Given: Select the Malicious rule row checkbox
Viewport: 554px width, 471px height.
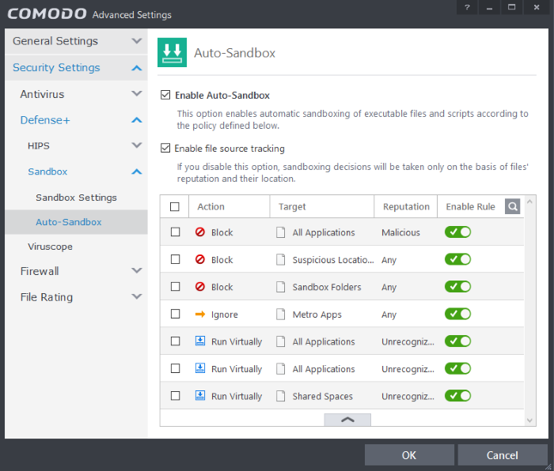Looking at the screenshot, I should pos(175,232).
